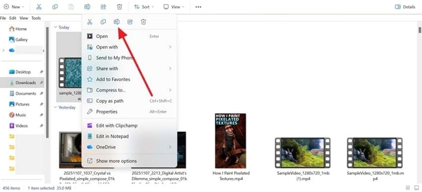The height and width of the screenshot is (192, 422).
Task: Click Show more options
Action: [129, 161]
